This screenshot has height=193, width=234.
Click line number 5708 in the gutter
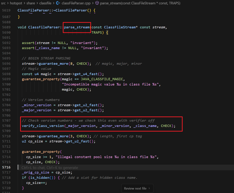click(6, 126)
